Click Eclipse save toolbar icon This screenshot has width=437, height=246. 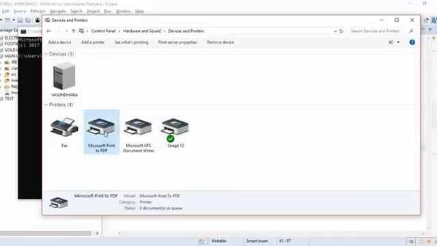point(20,20)
